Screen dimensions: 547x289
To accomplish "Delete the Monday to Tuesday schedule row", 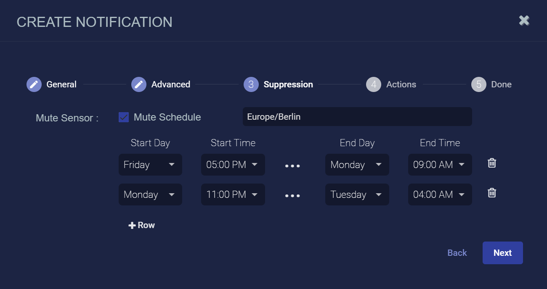I will [492, 193].
